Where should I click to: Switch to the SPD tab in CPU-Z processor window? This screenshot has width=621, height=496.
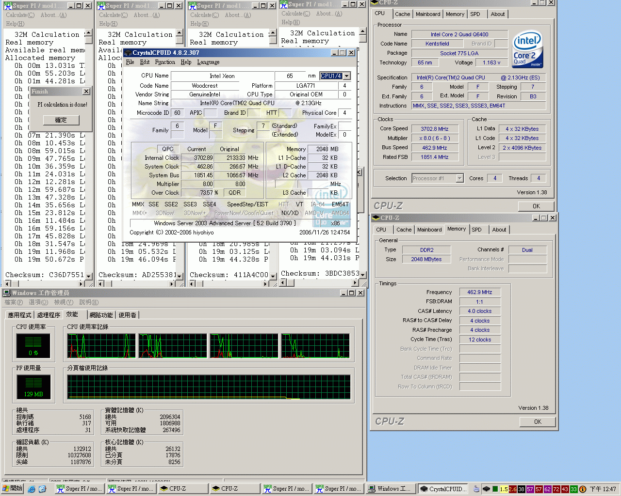click(475, 14)
